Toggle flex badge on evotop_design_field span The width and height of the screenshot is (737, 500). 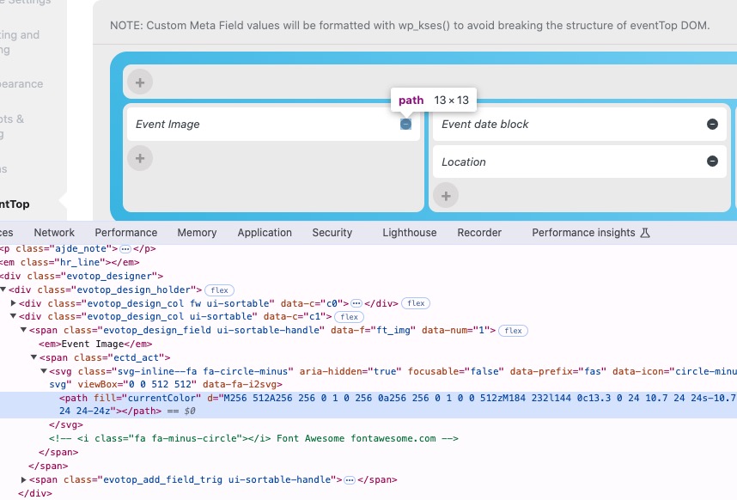pyautogui.click(x=513, y=331)
